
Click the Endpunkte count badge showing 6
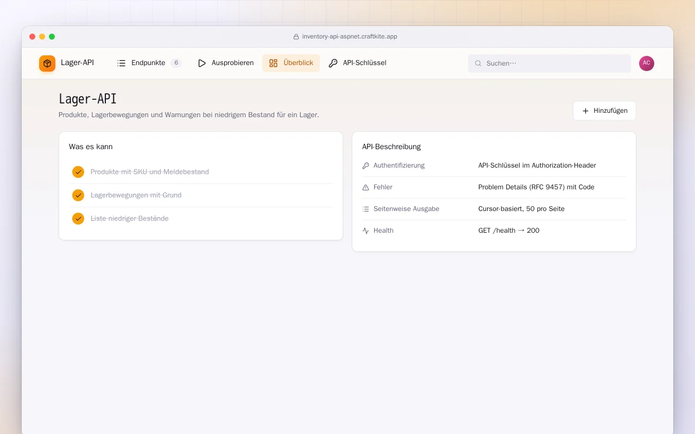click(x=176, y=63)
